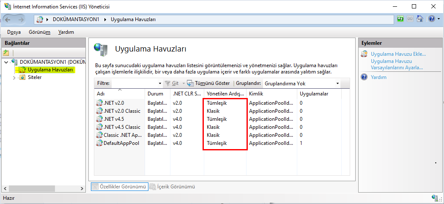
Task: Click the Uygulama Havuzu Ekle icon
Action: (365, 54)
